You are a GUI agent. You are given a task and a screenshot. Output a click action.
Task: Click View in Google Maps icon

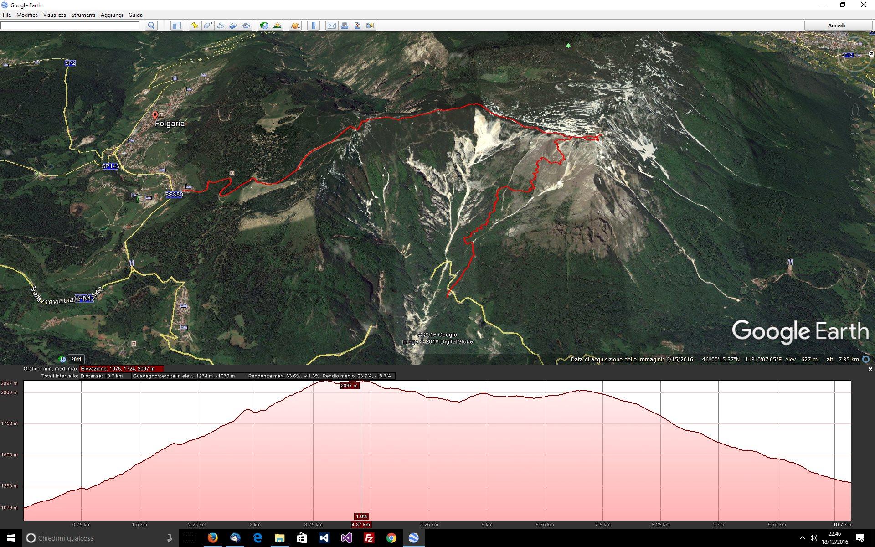click(x=370, y=26)
